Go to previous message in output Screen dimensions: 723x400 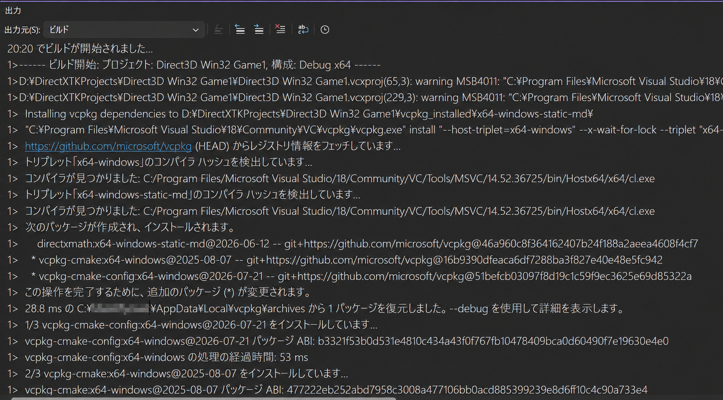coord(240,30)
